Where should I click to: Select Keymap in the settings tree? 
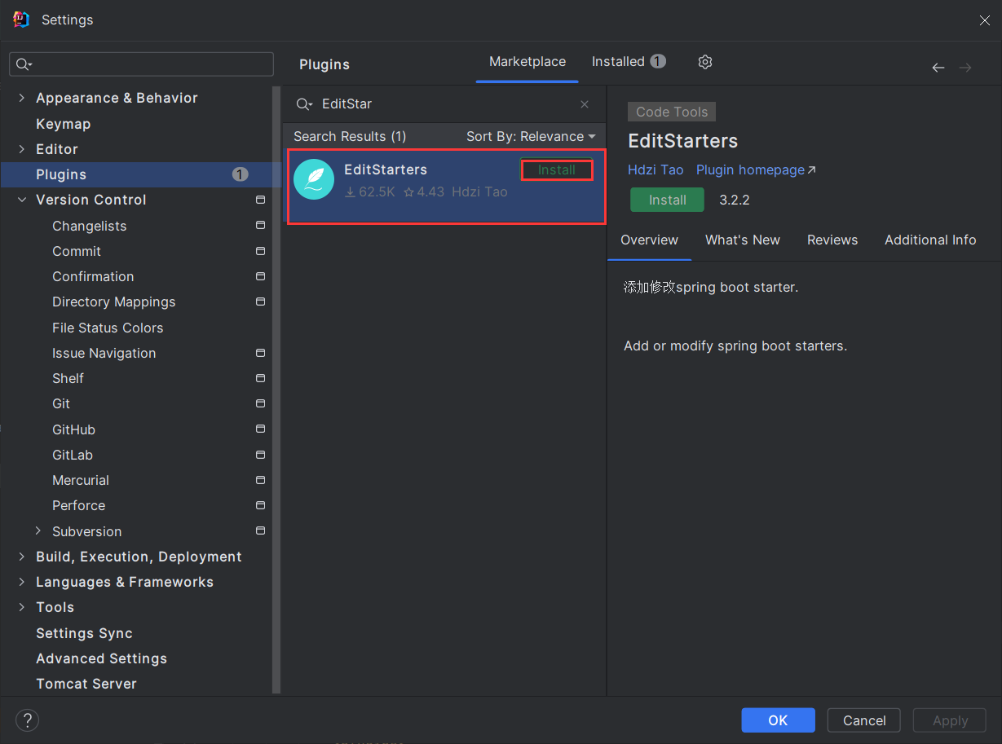click(x=64, y=124)
